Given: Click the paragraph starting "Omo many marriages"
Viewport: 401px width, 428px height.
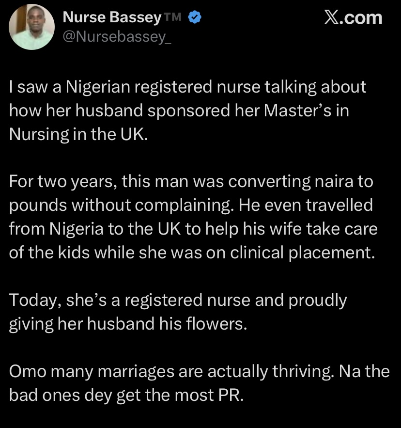Looking at the screenshot, I should coord(200,383).
